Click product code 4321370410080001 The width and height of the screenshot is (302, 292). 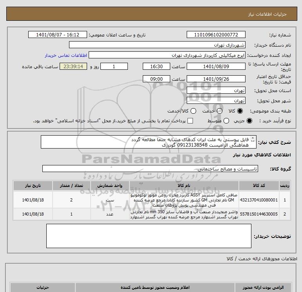tap(259, 200)
